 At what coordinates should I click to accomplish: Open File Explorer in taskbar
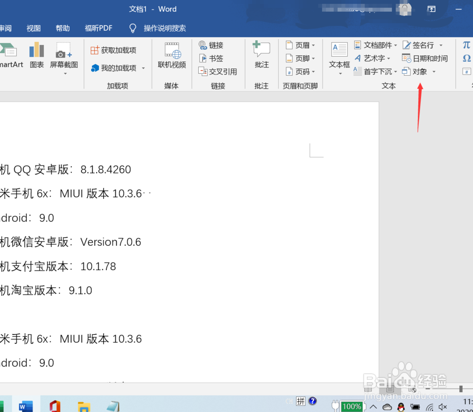84,406
